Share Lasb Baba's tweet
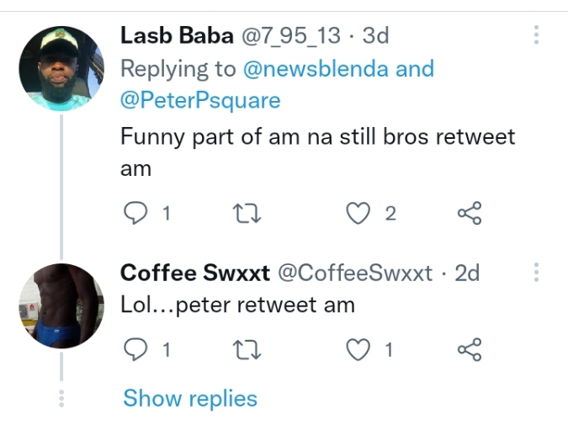568x425 pixels. tap(469, 214)
